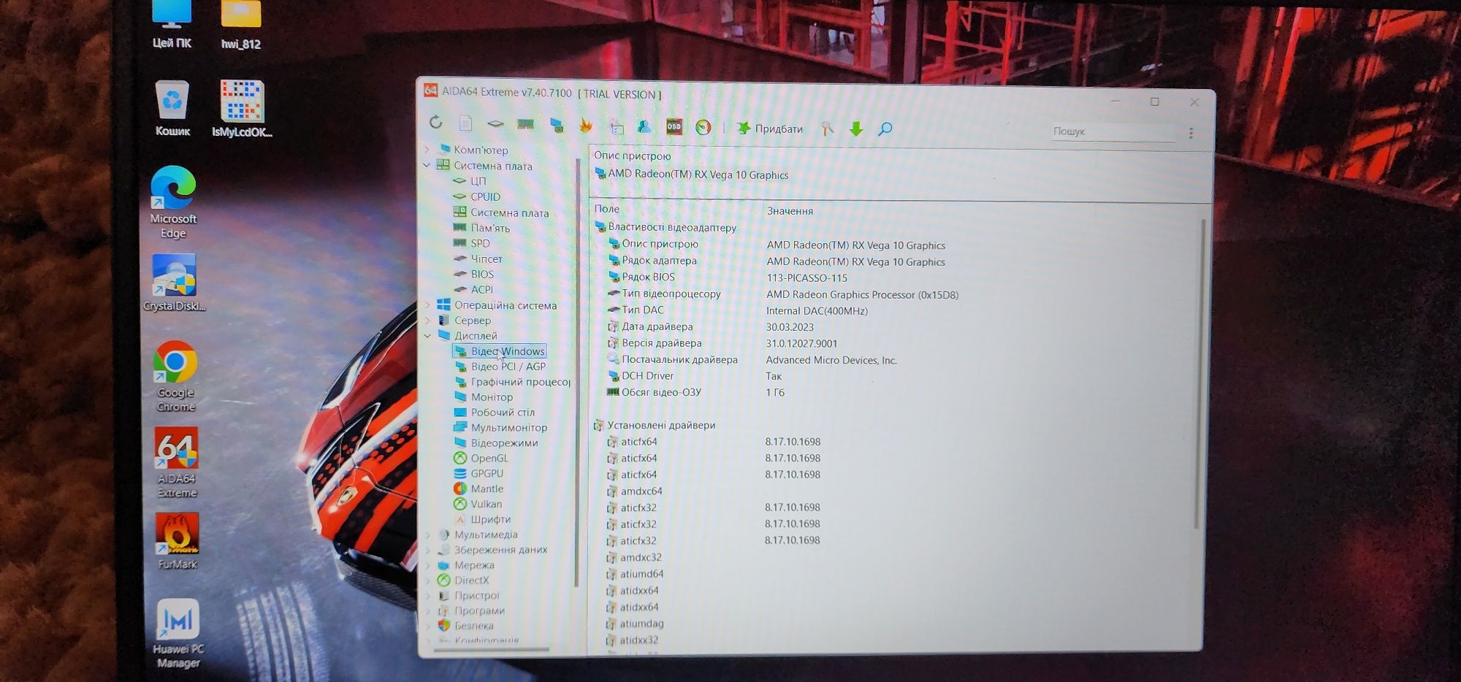
Task: Expand the Комп'ютер tree node
Action: pyautogui.click(x=427, y=149)
